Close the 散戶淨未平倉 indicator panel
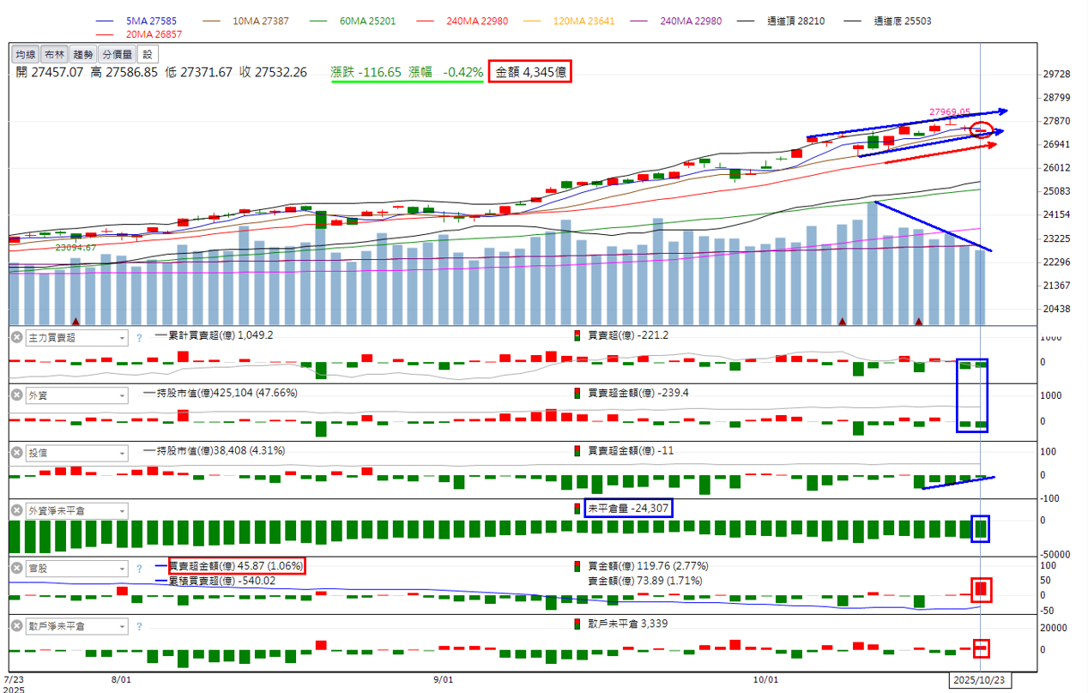 click(16, 627)
